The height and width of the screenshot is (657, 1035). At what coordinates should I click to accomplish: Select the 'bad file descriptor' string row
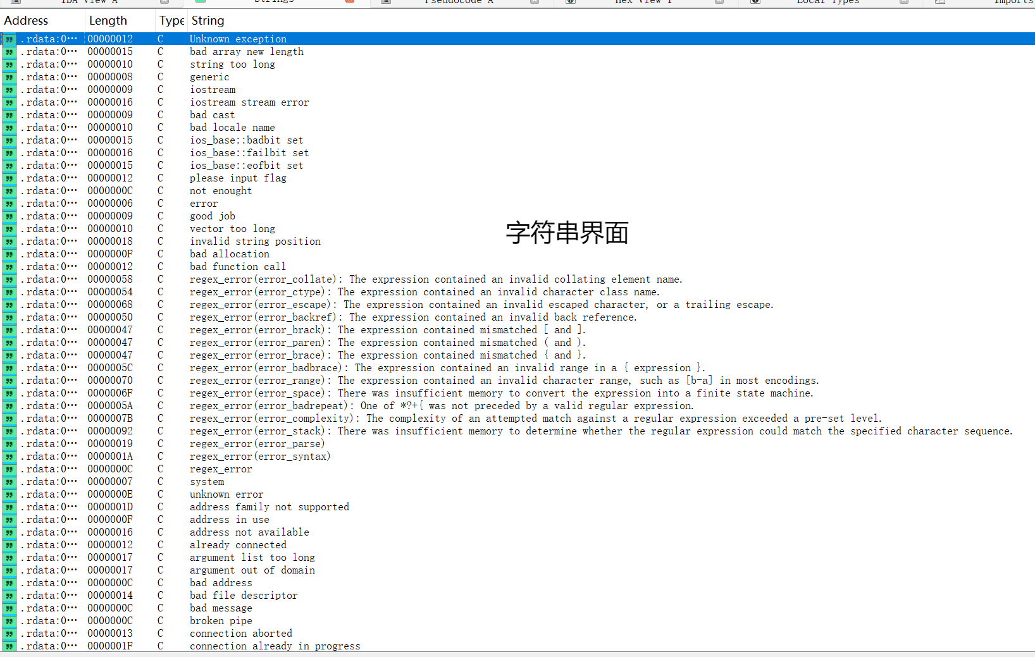(244, 596)
